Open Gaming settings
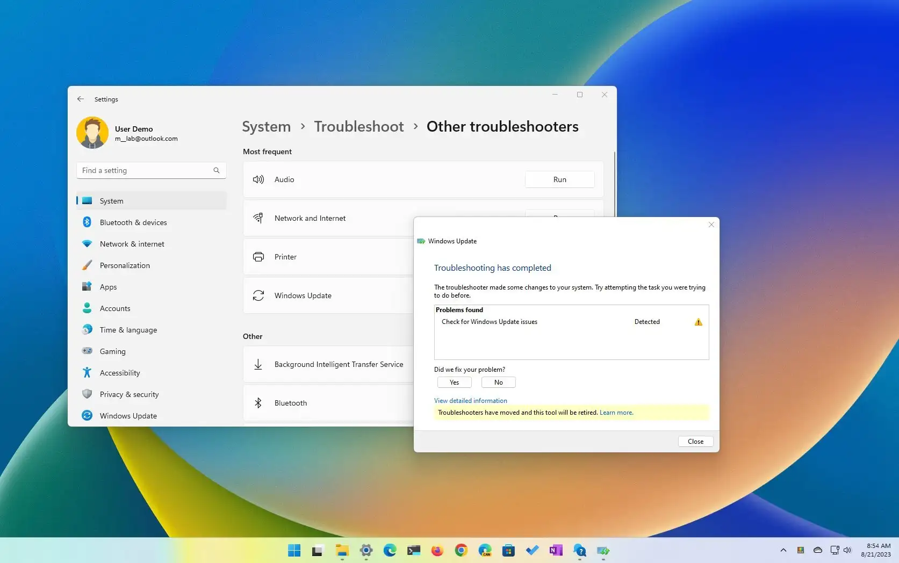This screenshot has height=563, width=899. (112, 351)
